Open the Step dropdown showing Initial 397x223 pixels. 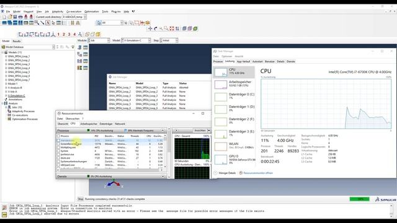coord(169,40)
